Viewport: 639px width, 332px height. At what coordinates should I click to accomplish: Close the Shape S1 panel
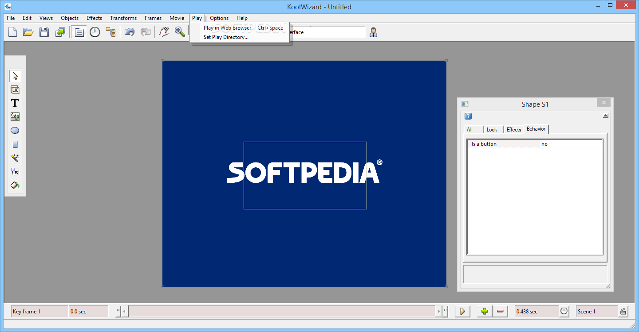[603, 103]
